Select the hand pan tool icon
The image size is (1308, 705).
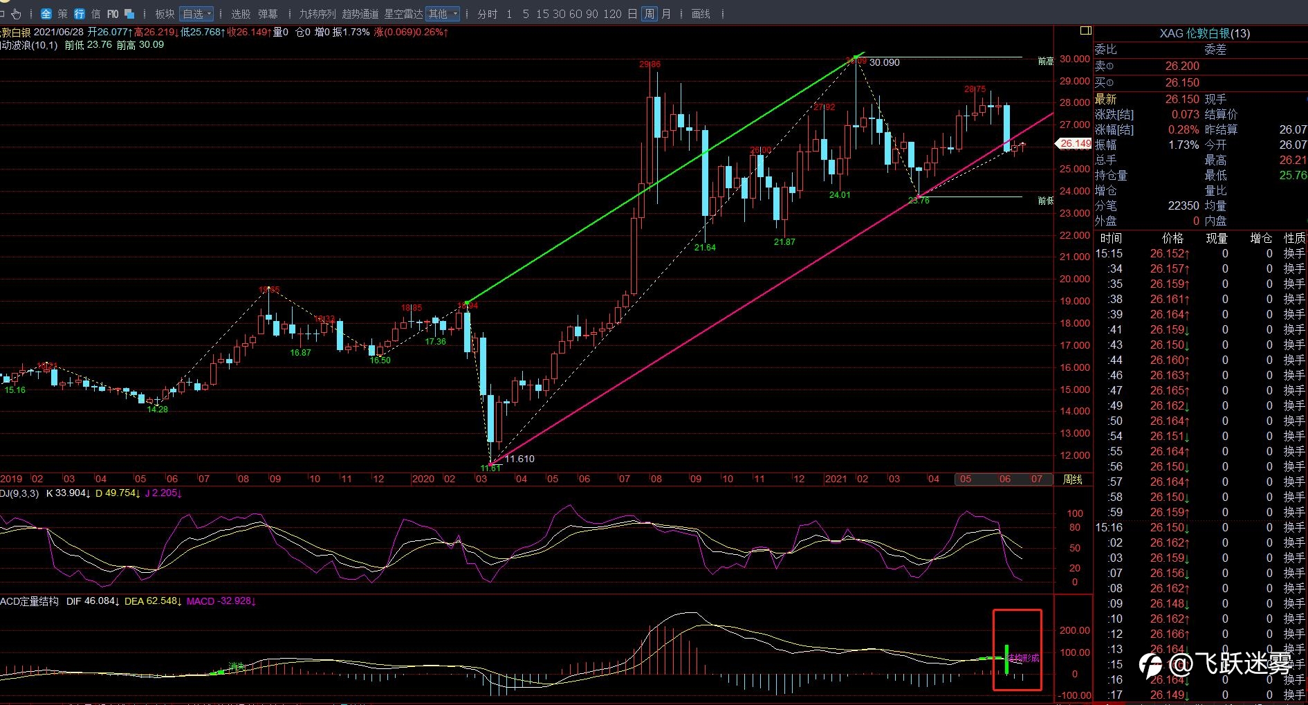pyautogui.click(x=16, y=14)
